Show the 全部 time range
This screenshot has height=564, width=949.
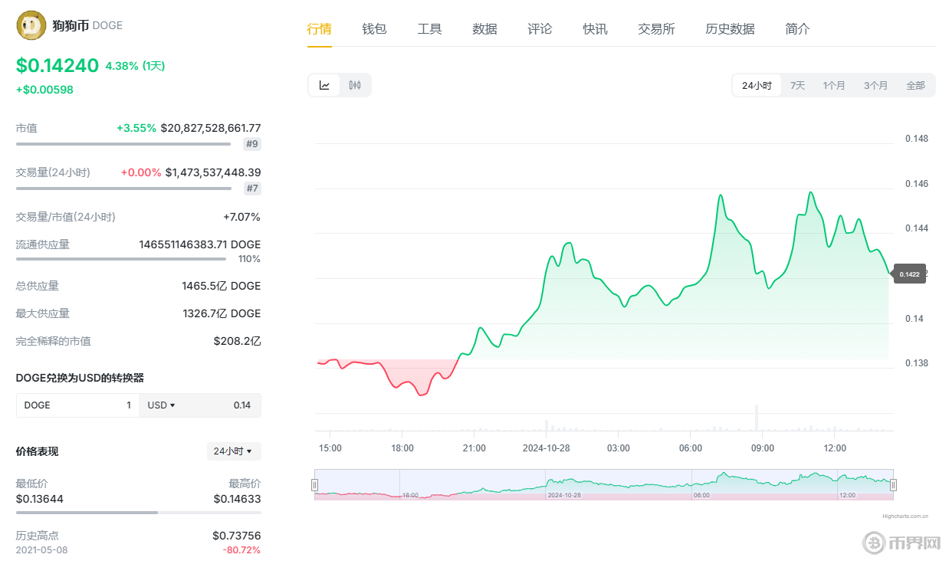click(x=915, y=85)
